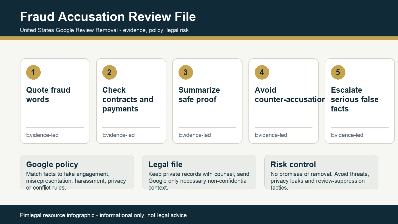398x224 pixels.
Task: Click the gold circle numbered 2
Action: click(110, 72)
